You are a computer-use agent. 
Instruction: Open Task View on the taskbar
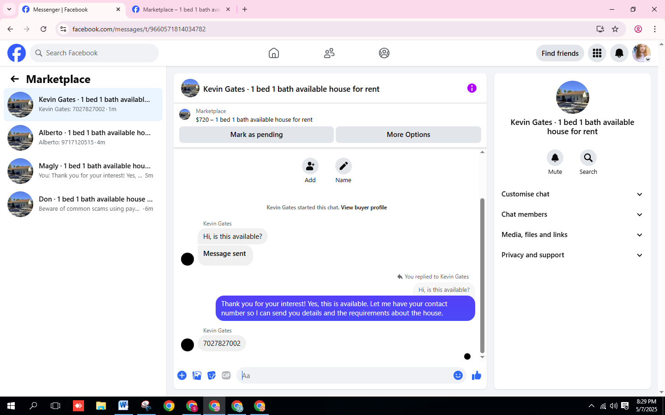tap(55, 406)
